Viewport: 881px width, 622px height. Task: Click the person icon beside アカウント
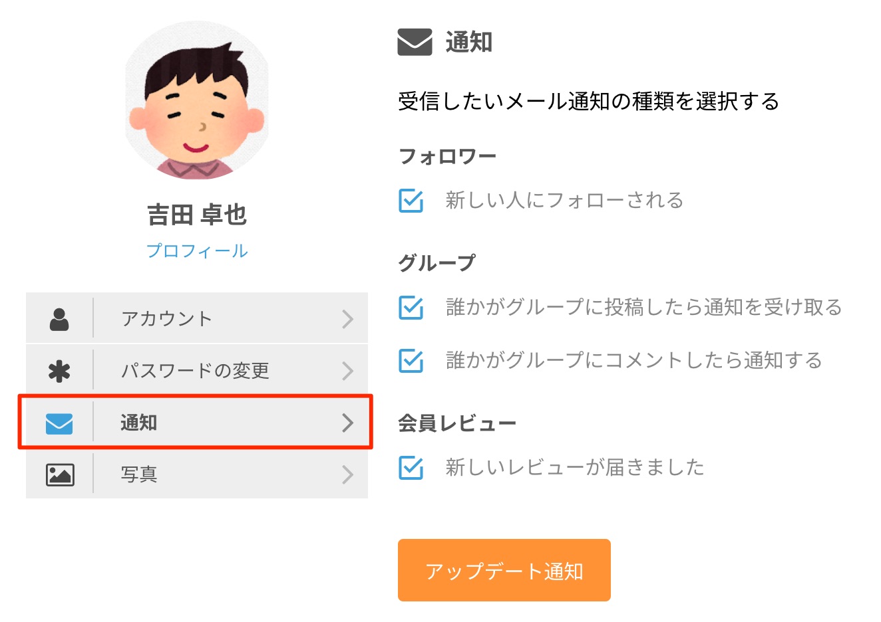tap(59, 319)
